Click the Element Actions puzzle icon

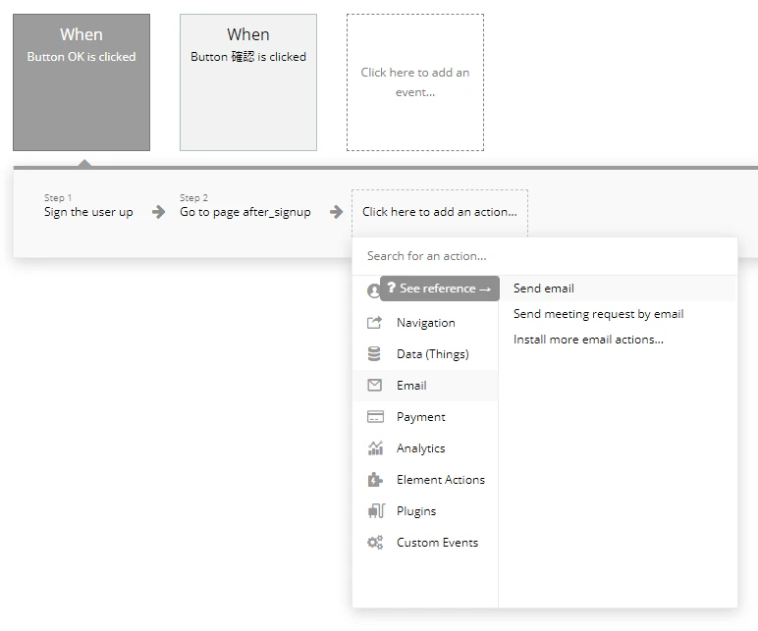point(375,479)
